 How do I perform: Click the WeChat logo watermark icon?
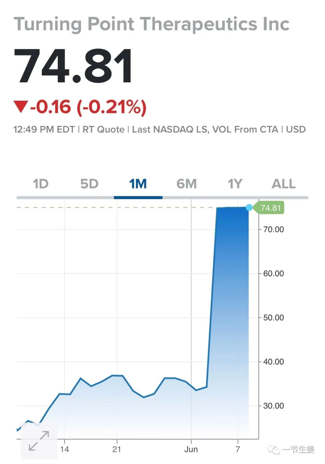click(274, 450)
